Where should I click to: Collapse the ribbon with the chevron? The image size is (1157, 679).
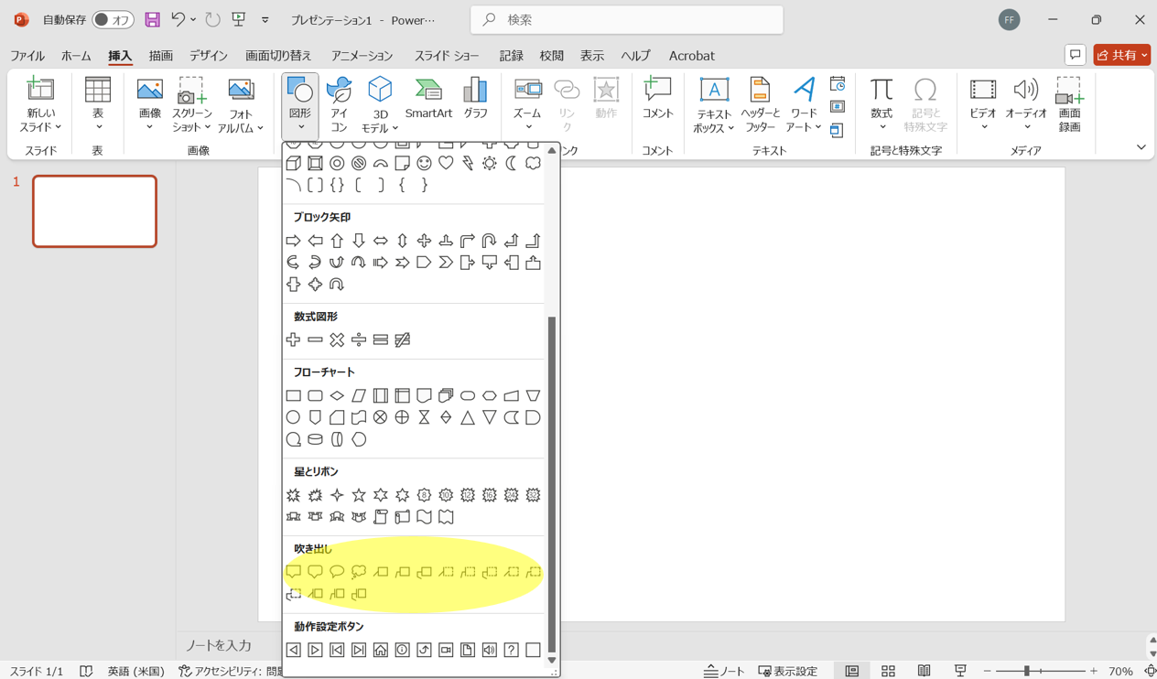coord(1141,147)
